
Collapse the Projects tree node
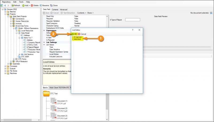tap(5, 14)
